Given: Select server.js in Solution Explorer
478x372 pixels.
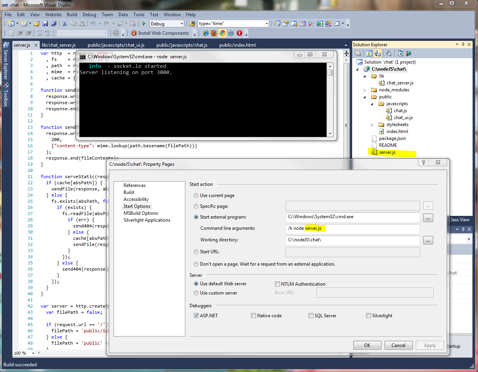Looking at the screenshot, I should 387,152.
